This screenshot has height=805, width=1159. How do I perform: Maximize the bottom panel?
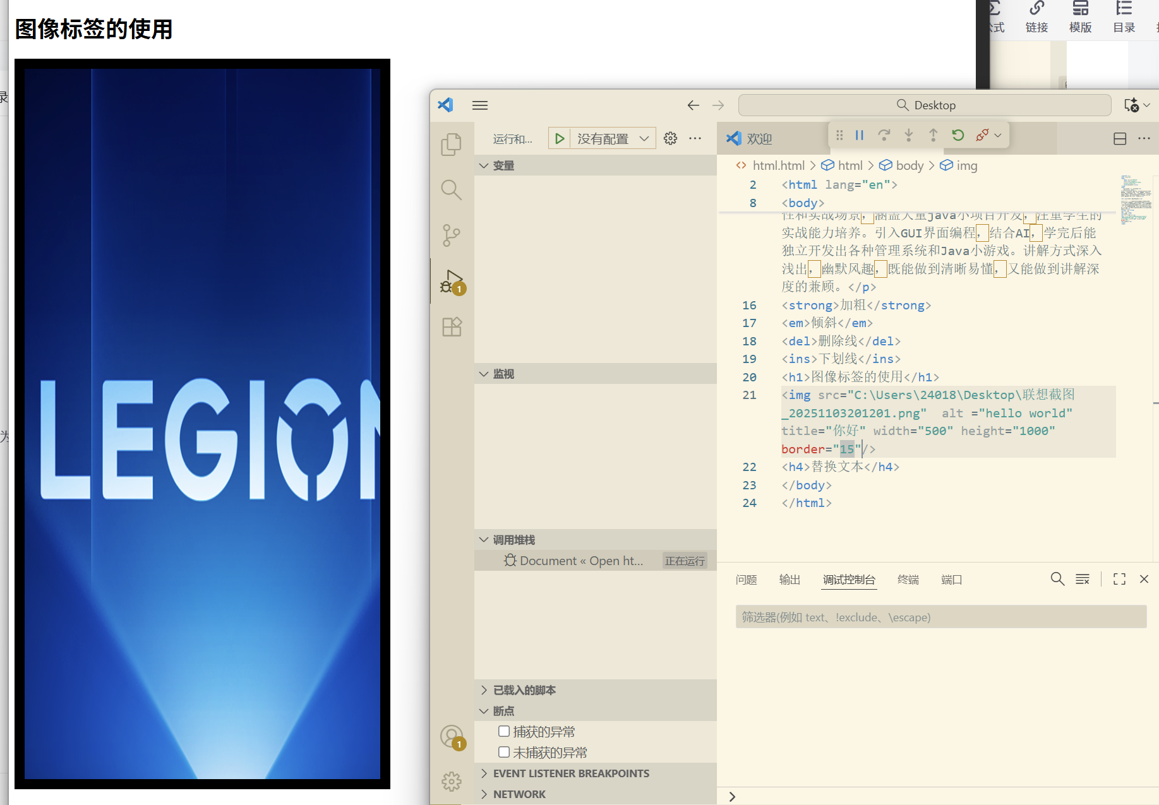click(1120, 579)
